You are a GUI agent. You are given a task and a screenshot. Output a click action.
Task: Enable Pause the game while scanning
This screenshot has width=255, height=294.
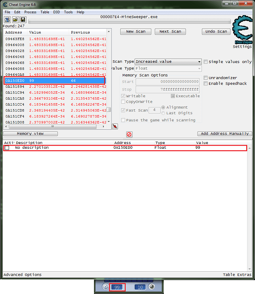click(123, 120)
